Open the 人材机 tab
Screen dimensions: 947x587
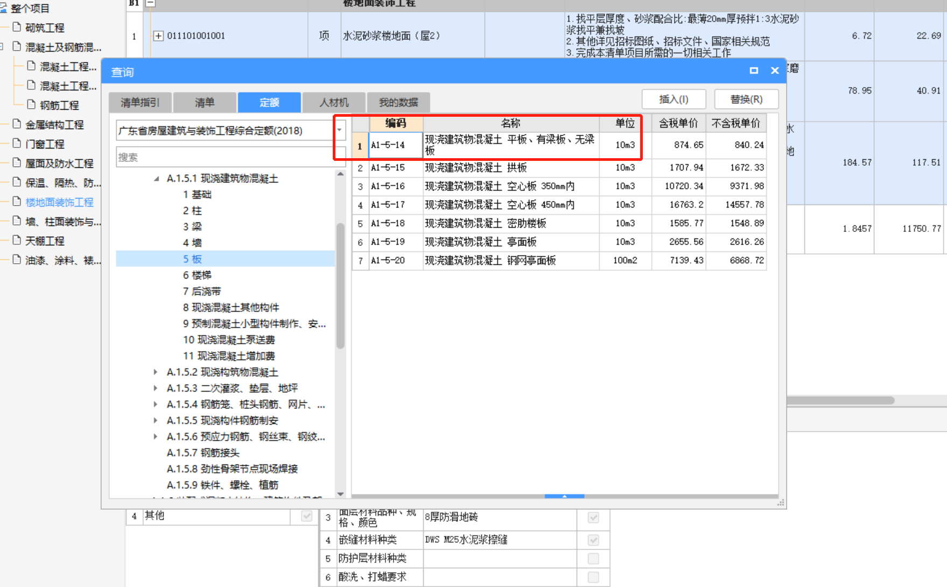[334, 102]
